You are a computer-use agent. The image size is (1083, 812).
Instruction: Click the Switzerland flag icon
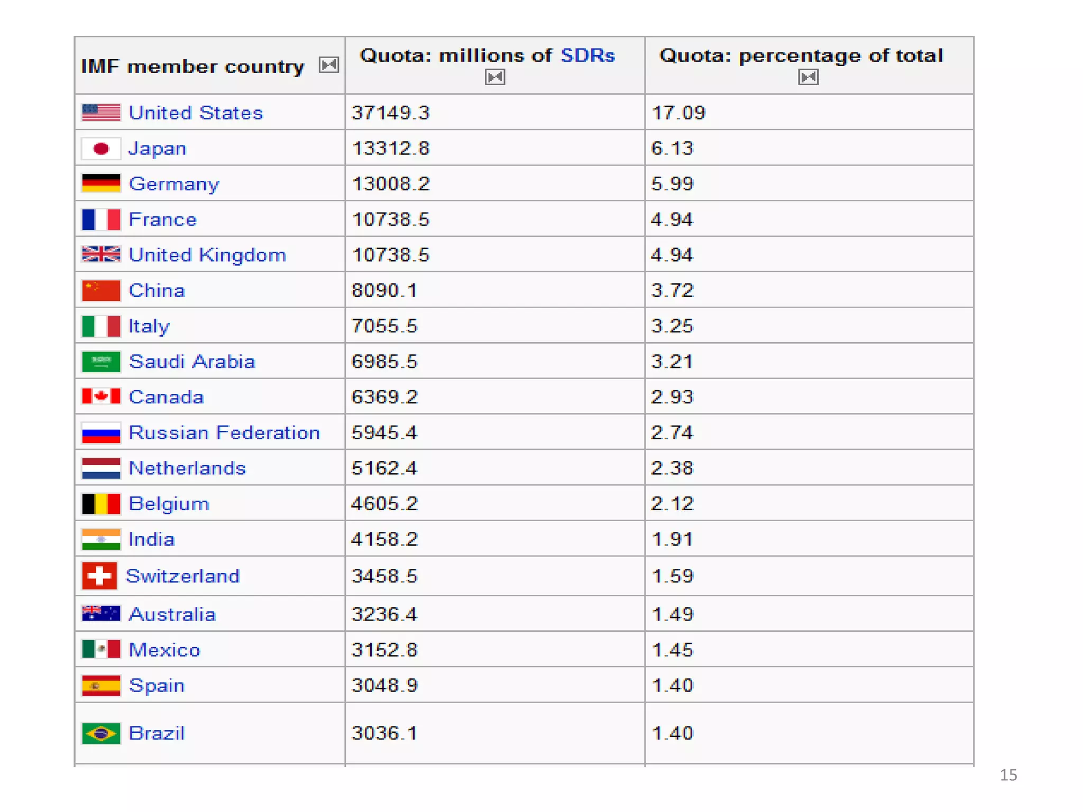(x=99, y=576)
